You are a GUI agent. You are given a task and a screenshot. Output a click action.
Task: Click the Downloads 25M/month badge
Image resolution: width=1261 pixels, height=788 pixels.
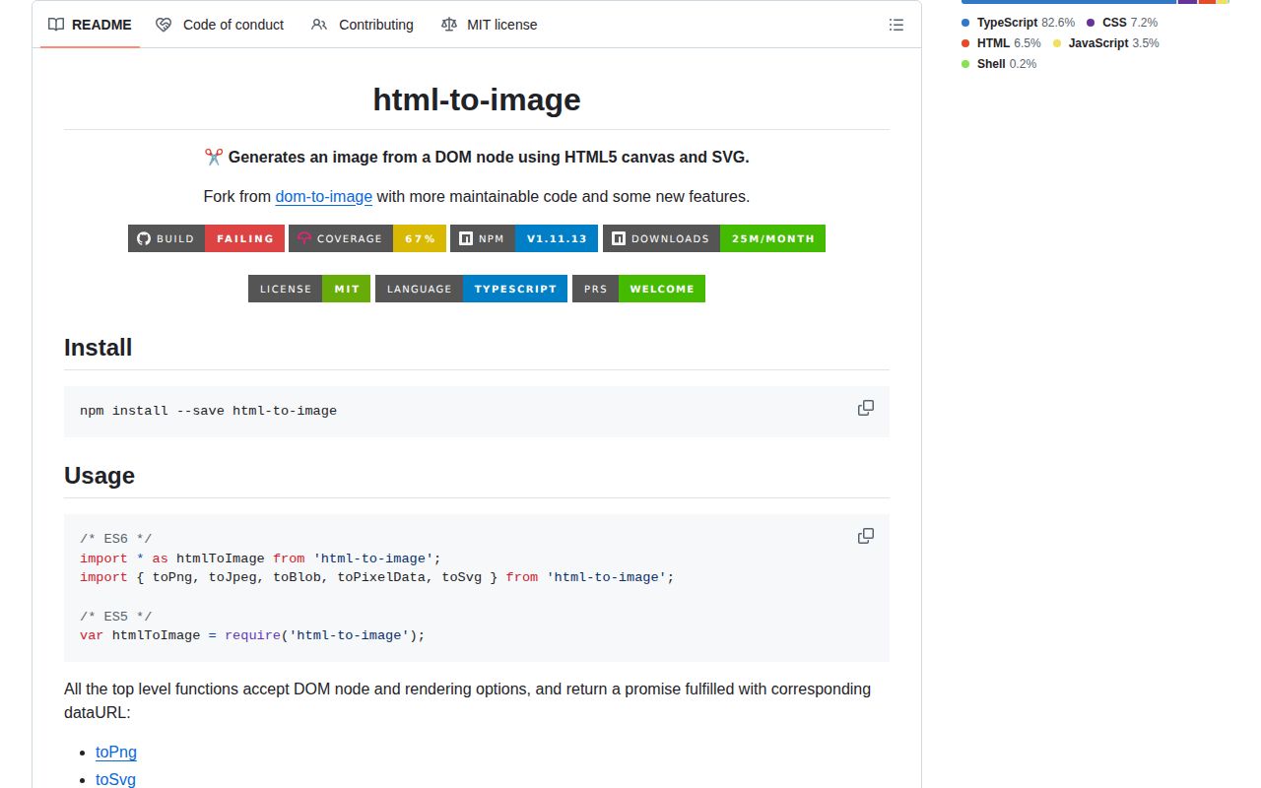pos(714,238)
